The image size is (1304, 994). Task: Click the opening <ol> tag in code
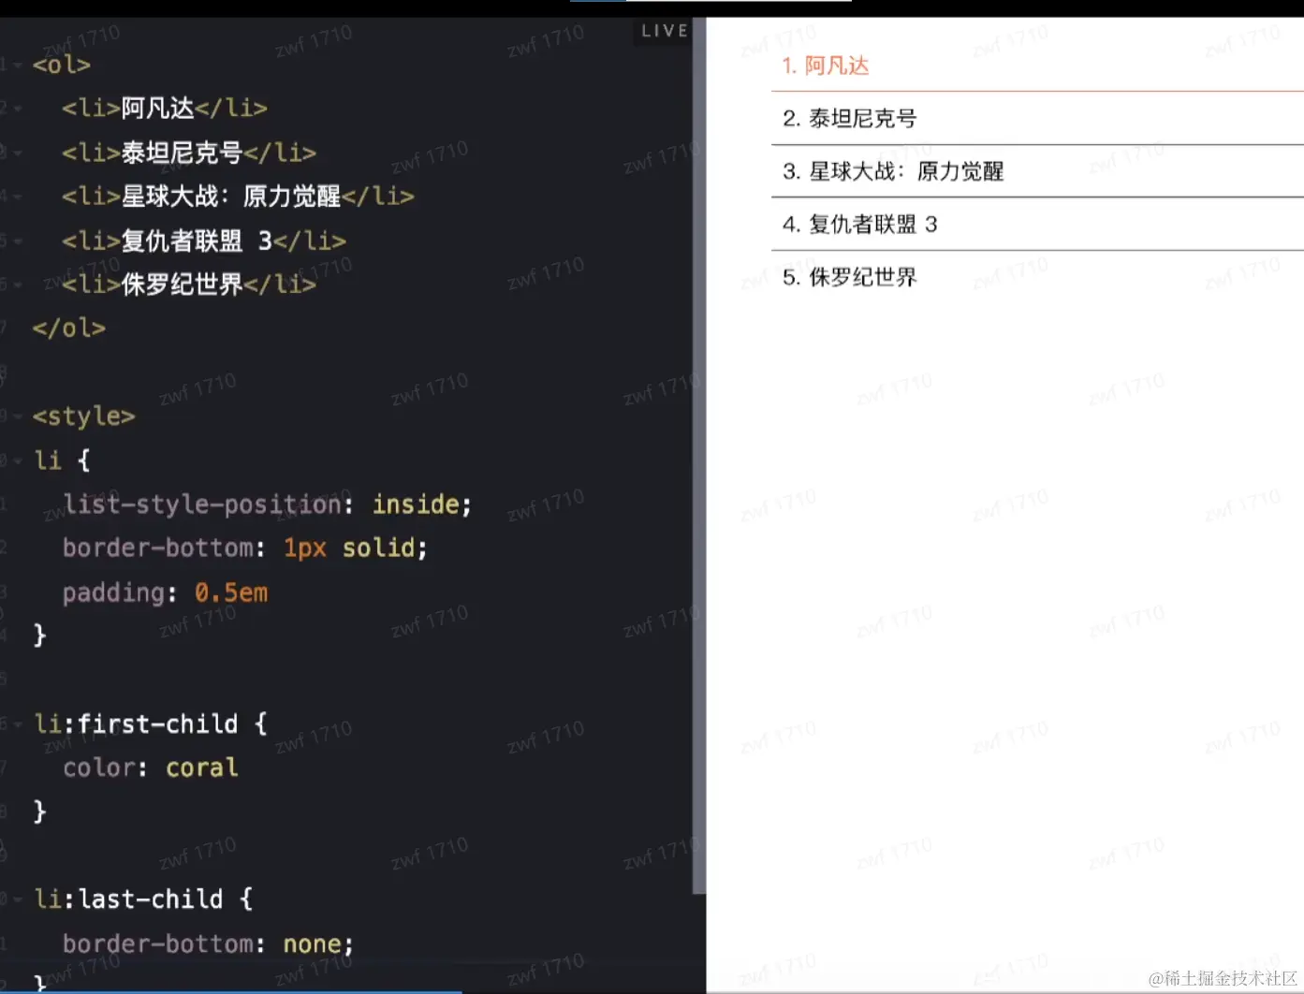pyautogui.click(x=62, y=66)
